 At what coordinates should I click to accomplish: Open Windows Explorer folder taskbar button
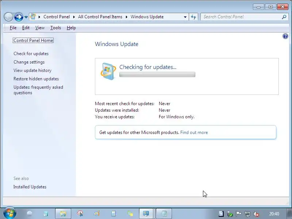click(63, 214)
